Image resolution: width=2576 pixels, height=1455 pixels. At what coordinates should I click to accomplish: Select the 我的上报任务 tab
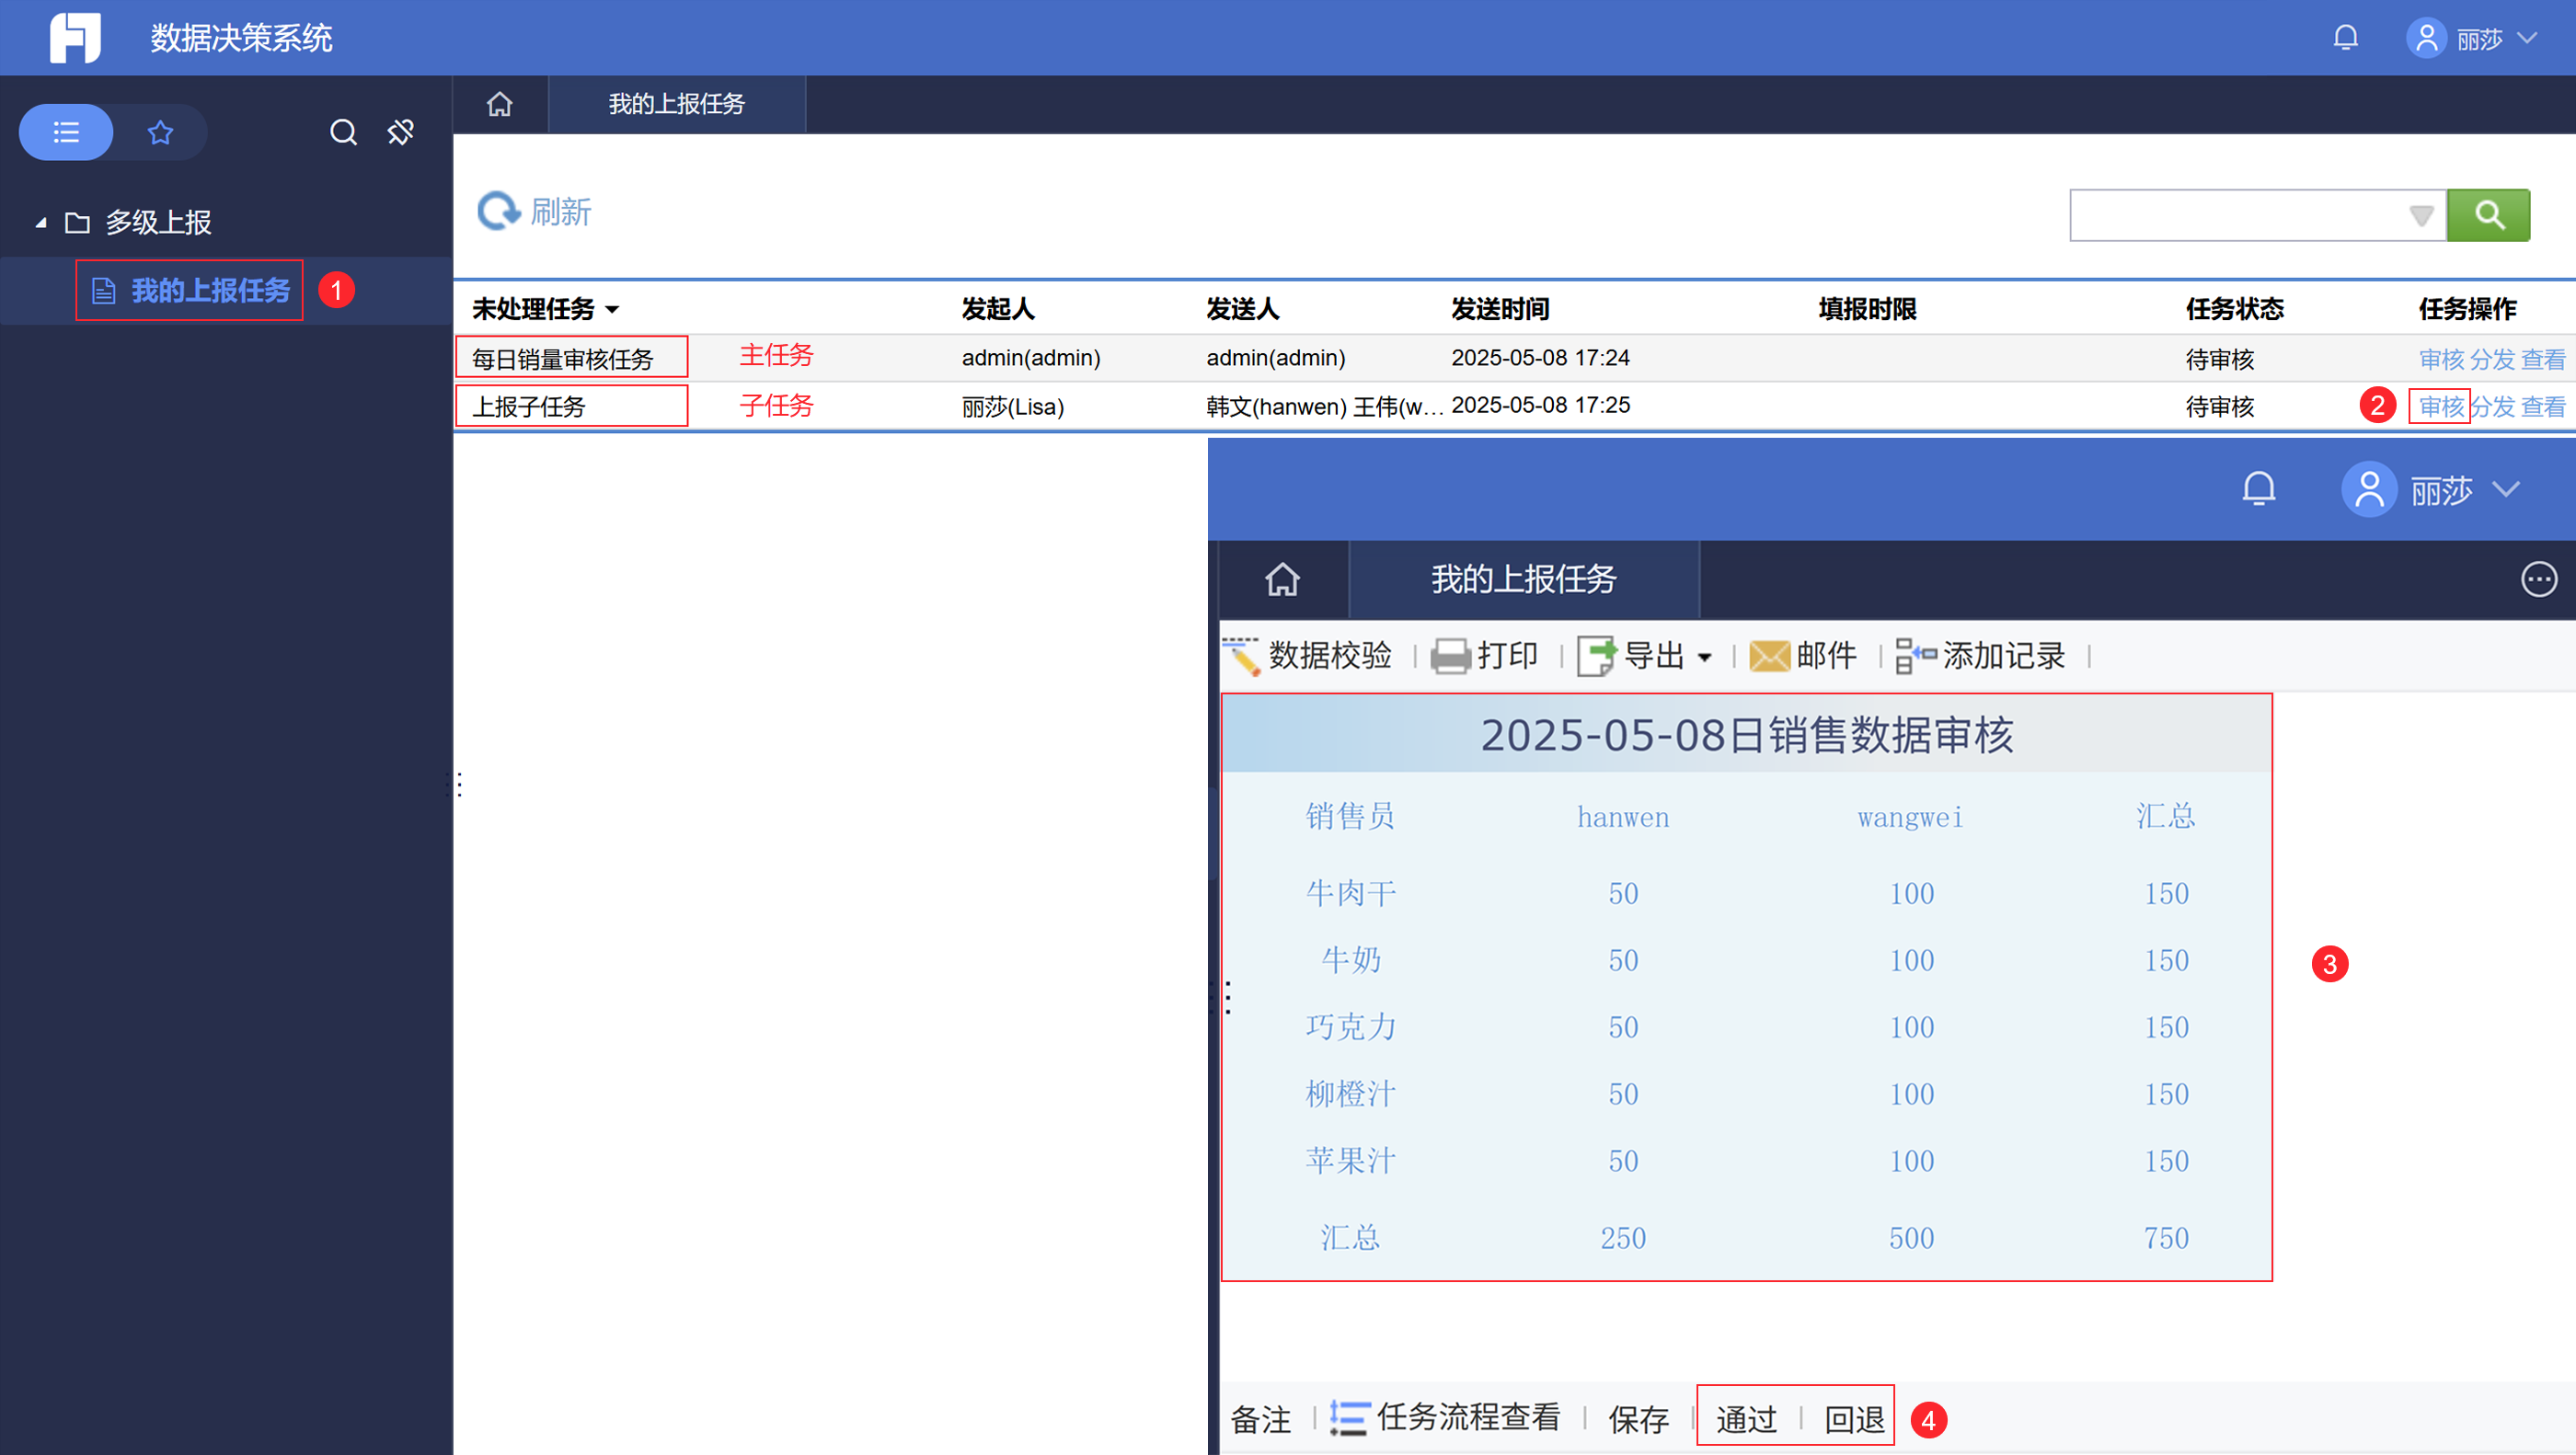(676, 104)
